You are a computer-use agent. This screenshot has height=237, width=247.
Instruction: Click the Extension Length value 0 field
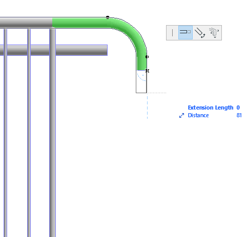(238, 107)
